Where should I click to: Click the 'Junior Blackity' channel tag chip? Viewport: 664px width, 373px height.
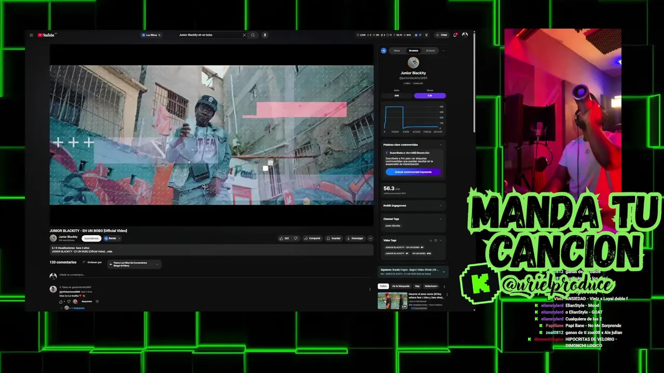point(393,226)
